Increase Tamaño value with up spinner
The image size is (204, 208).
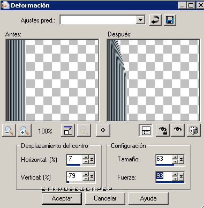point(176,157)
